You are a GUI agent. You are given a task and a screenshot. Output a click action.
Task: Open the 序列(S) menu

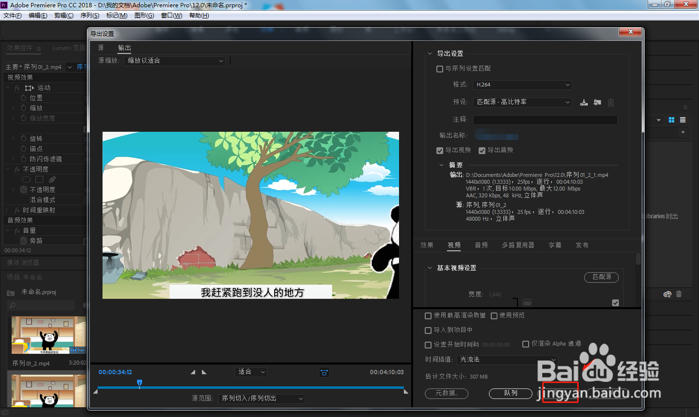[90, 16]
